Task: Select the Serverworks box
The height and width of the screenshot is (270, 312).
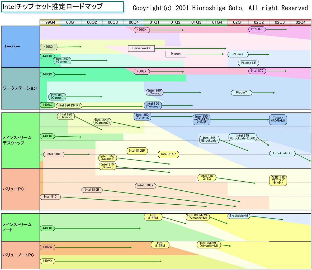Action: (x=141, y=48)
